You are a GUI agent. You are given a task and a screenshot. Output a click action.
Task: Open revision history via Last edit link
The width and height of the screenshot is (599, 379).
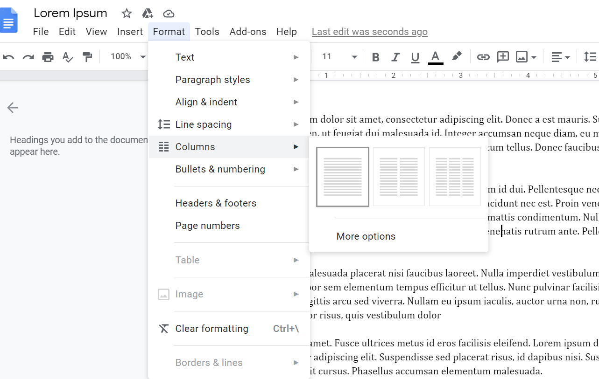pyautogui.click(x=369, y=31)
